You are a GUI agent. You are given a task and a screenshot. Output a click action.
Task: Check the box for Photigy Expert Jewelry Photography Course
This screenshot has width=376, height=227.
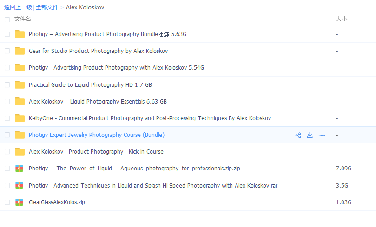point(7,135)
